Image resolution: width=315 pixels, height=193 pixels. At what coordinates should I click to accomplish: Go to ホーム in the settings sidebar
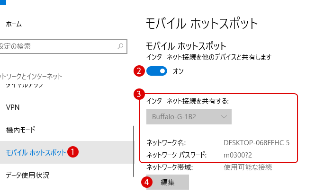(14, 24)
